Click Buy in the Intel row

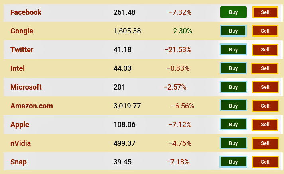coord(233,68)
